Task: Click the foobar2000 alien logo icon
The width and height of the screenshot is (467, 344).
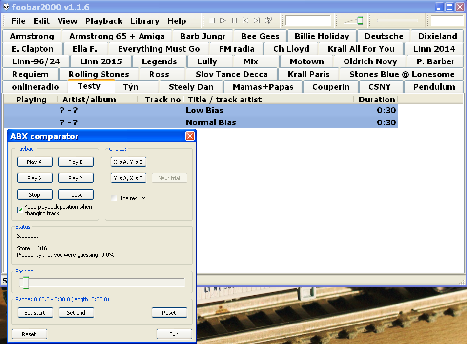Action: tap(6, 7)
